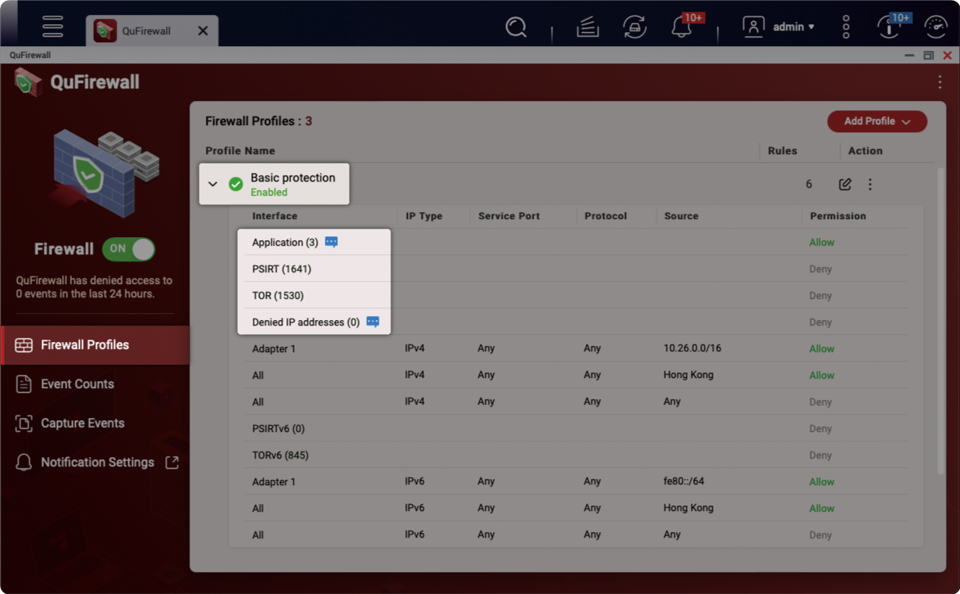
Task: Select the Application (3) row label
Action: 285,243
